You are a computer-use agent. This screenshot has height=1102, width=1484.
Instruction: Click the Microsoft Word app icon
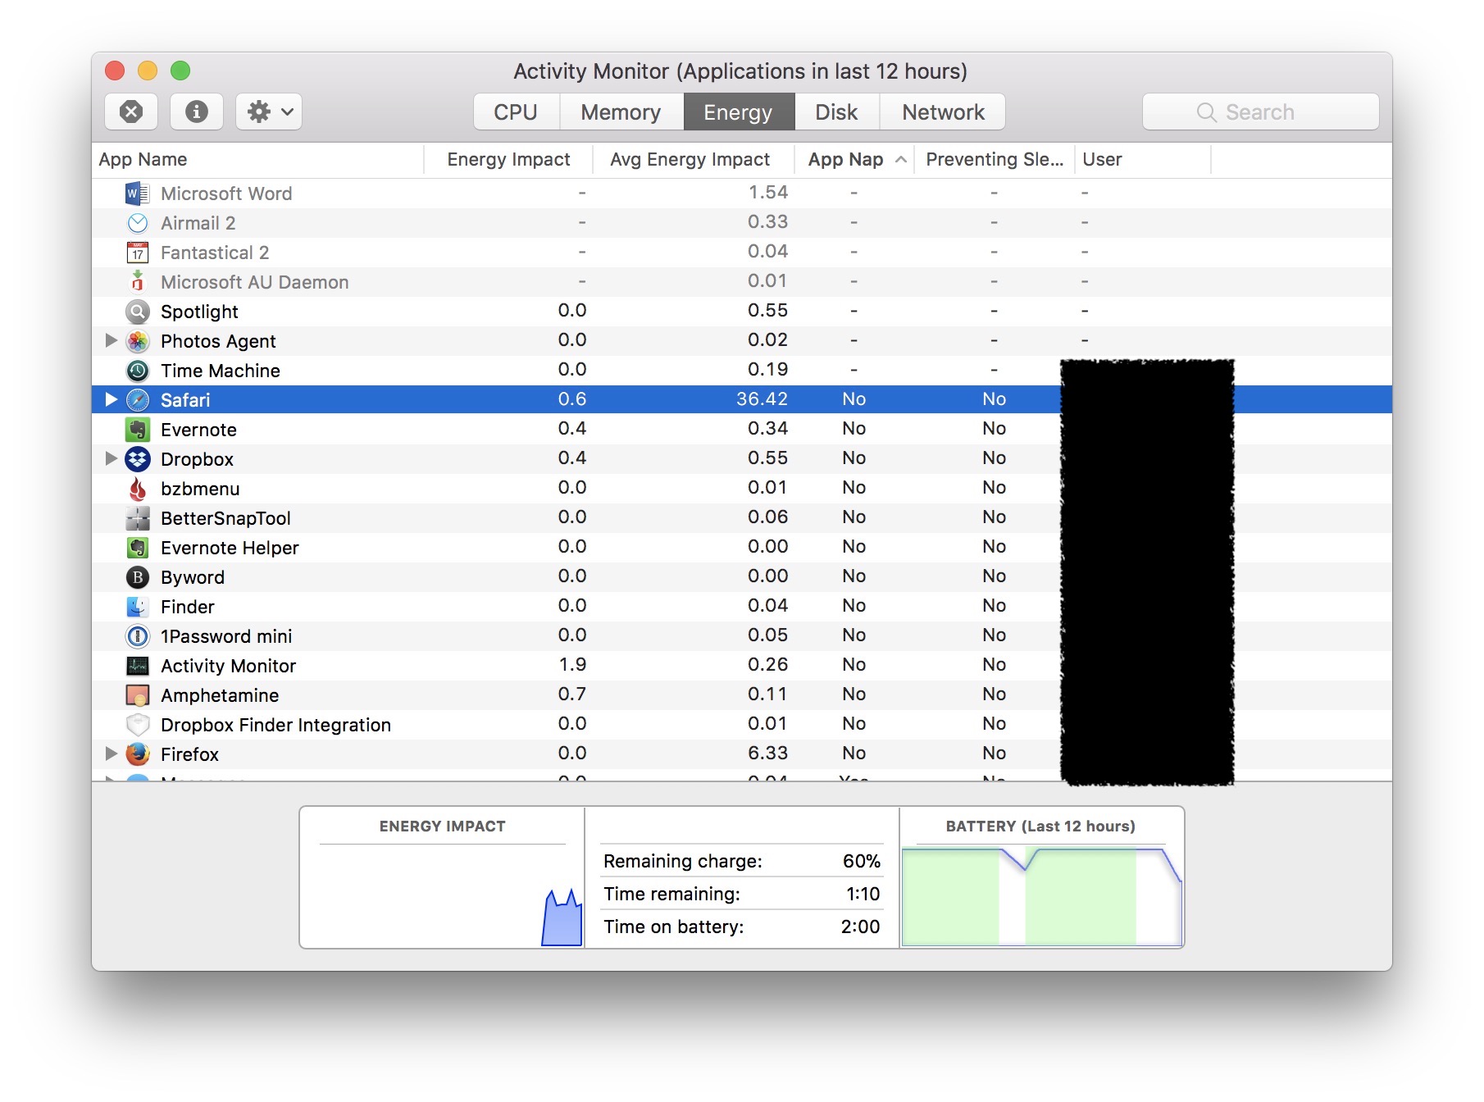coord(138,194)
